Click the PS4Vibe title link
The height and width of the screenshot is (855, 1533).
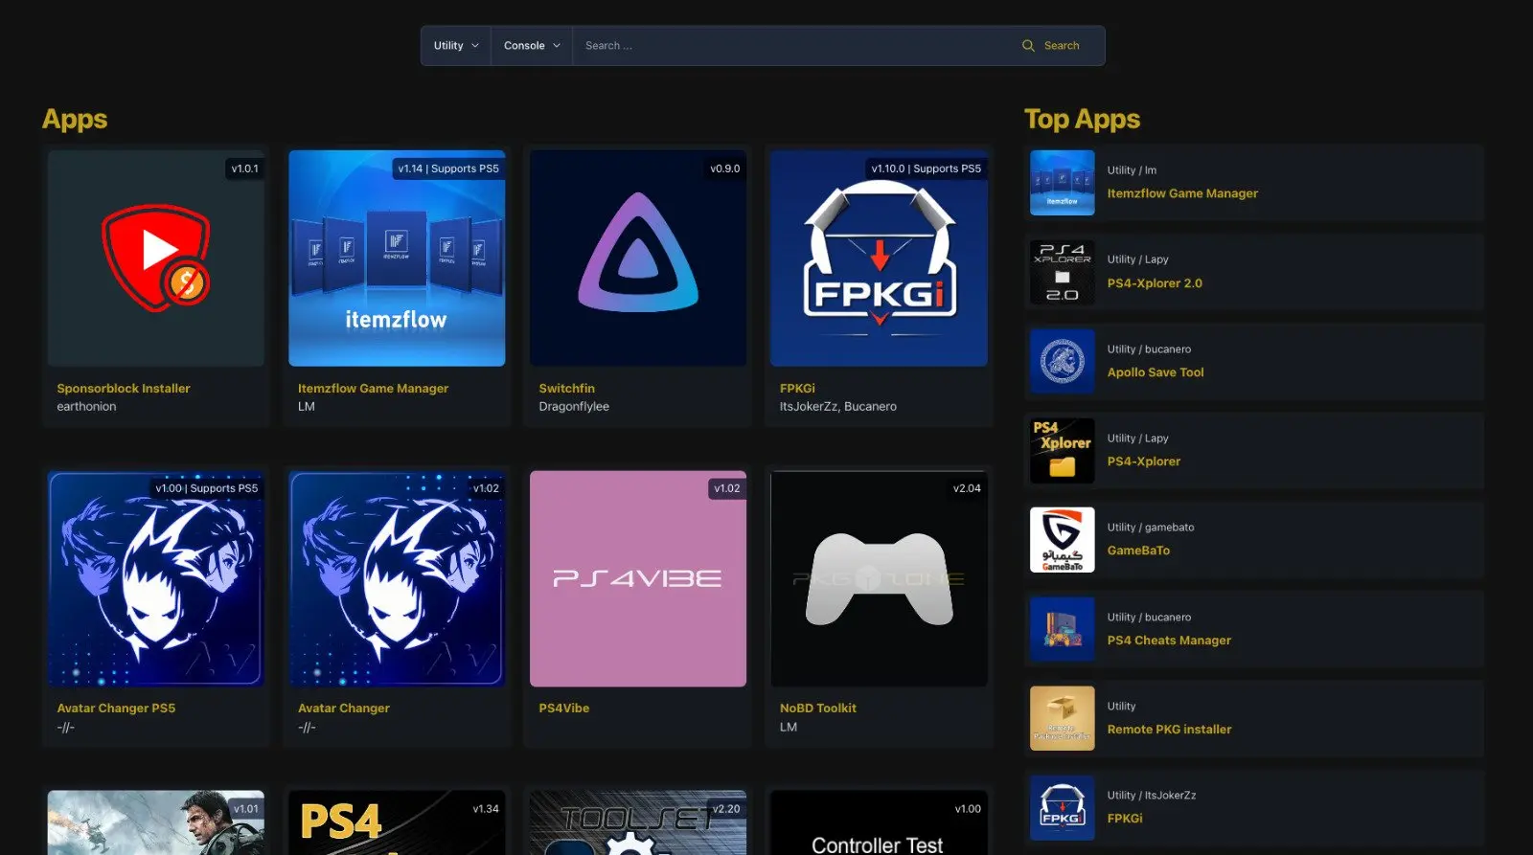[x=564, y=709]
